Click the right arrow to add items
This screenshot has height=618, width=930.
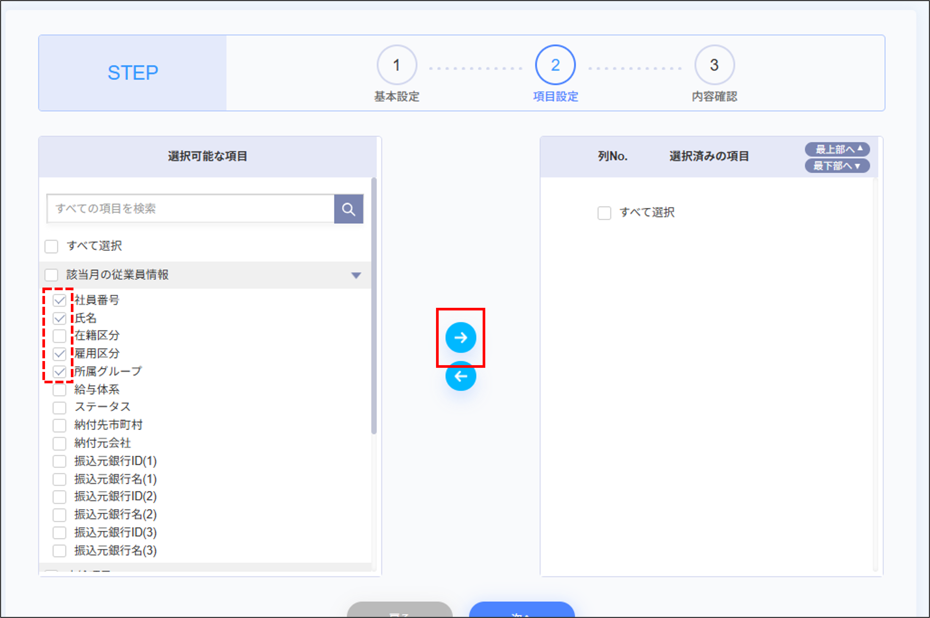[x=460, y=337]
